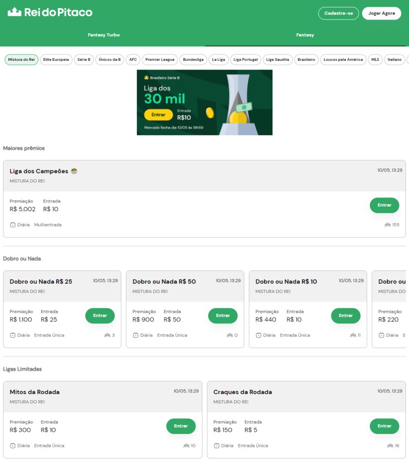Image resolution: width=409 pixels, height=465 pixels.
Task: Click participants icon in Liga dos Campeões card
Action: [x=387, y=225]
